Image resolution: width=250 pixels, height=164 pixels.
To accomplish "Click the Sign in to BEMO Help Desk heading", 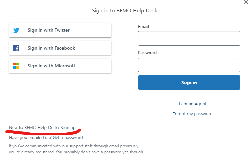I will [x=125, y=11].
